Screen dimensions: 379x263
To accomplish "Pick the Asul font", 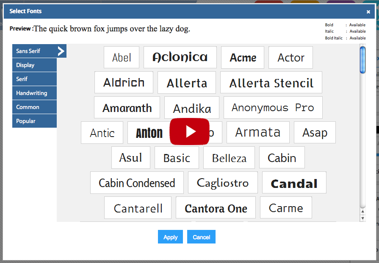I will pos(131,158).
